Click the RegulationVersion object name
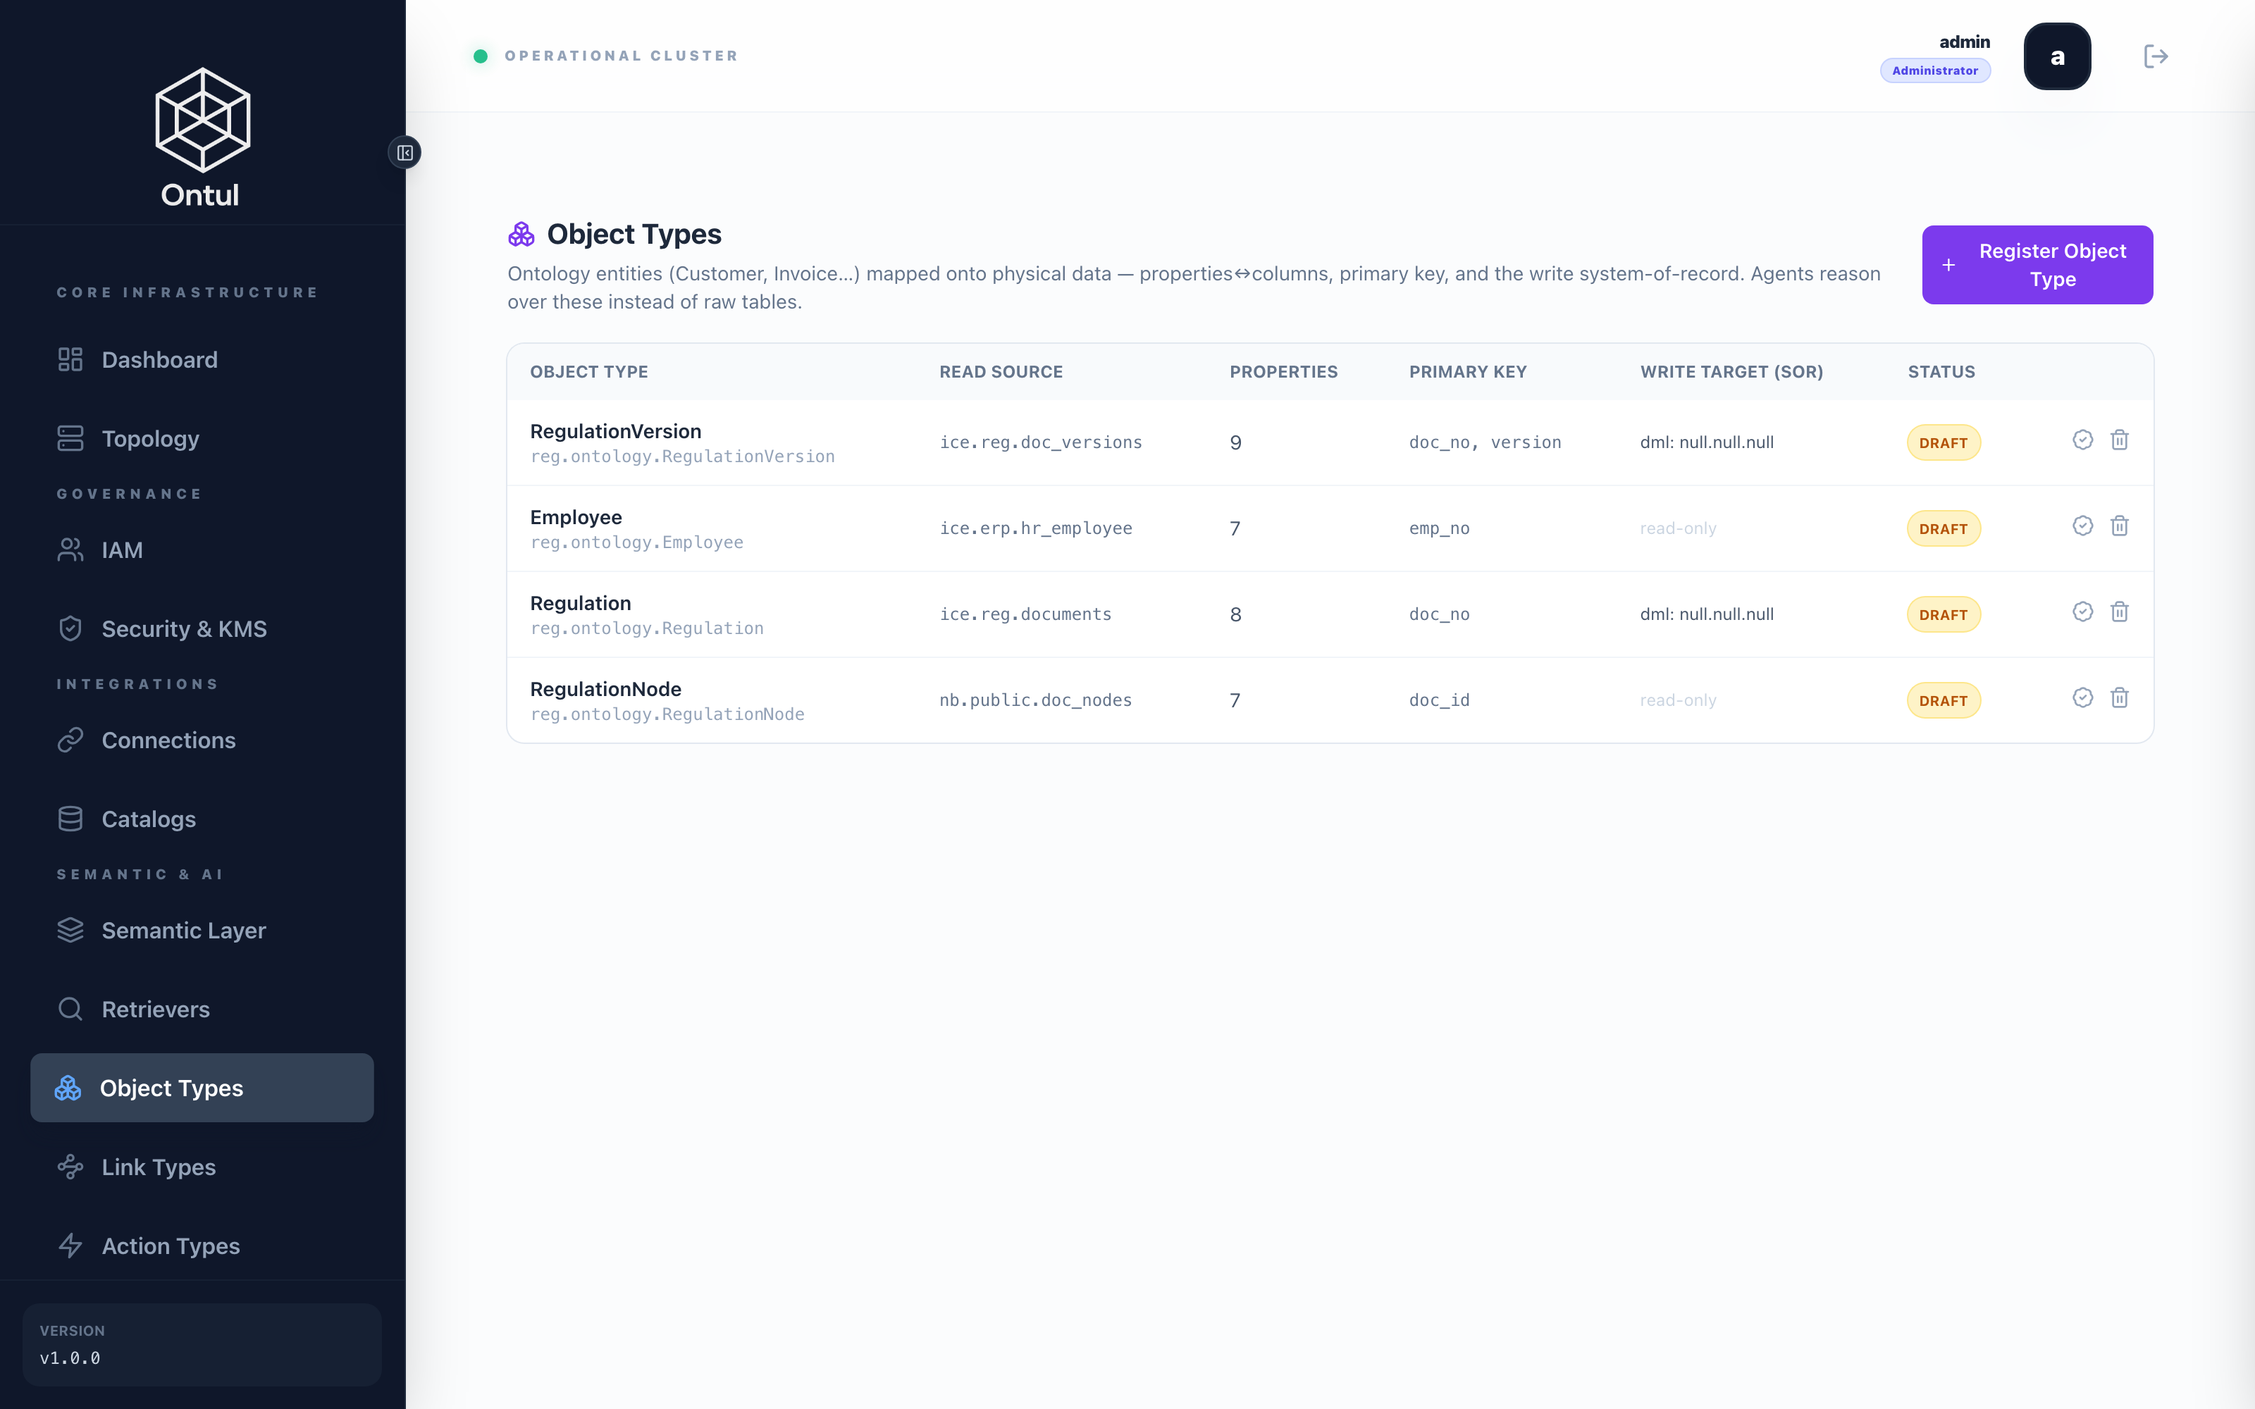 (616, 431)
